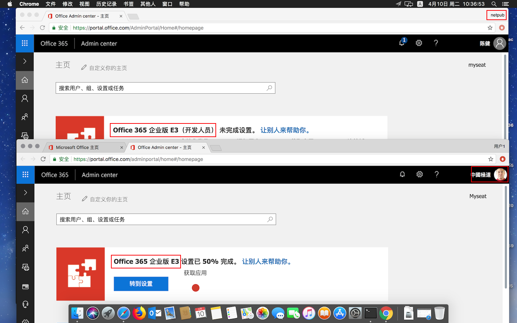Open 文件 menu in menu bar
The image size is (517, 323).
pyautogui.click(x=51, y=4)
